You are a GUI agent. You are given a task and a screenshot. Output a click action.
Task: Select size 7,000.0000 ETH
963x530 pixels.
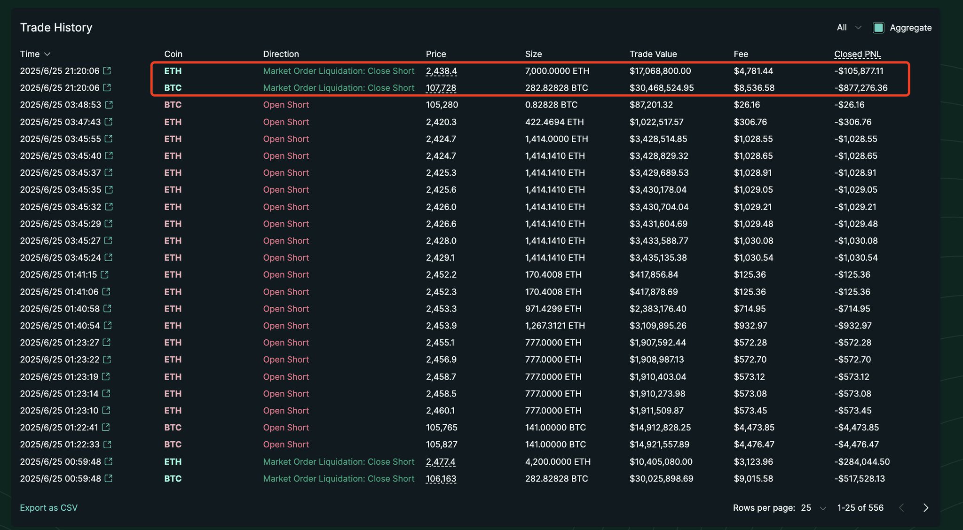[x=557, y=71]
